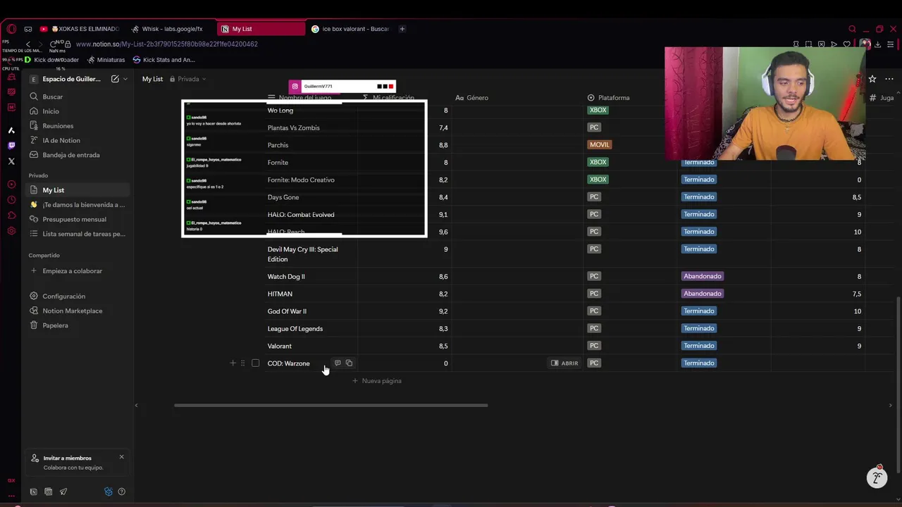Click the Opera browser menu logo
The width and height of the screenshot is (902, 507).
coord(11,29)
